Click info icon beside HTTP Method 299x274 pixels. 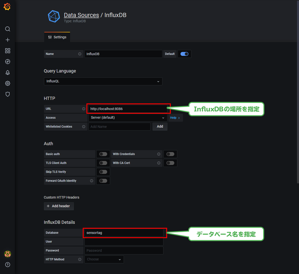(x=80, y=259)
